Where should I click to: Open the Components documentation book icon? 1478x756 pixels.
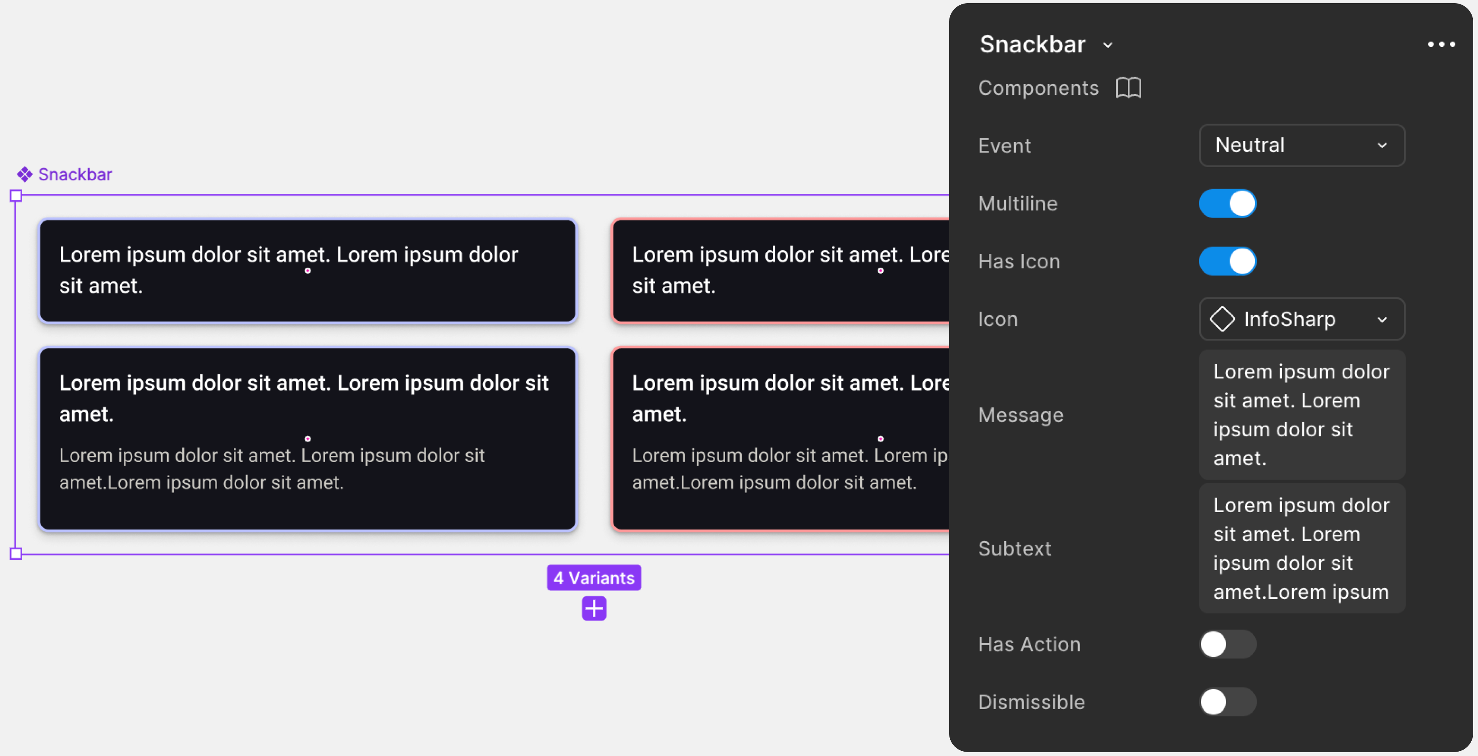pos(1128,88)
